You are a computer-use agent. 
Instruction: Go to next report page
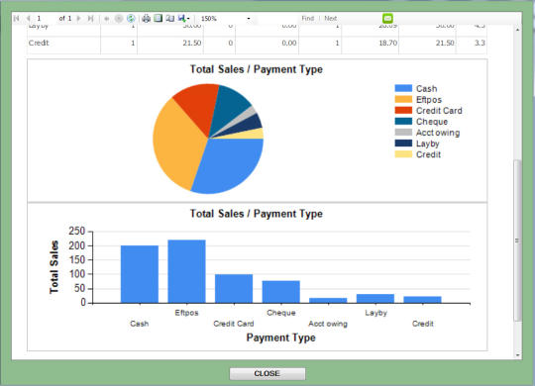[78, 19]
